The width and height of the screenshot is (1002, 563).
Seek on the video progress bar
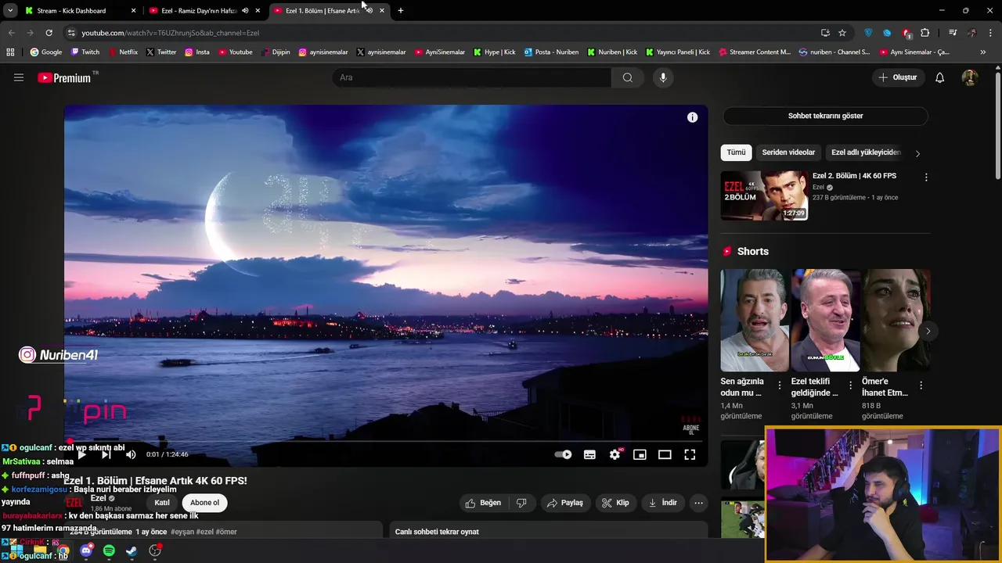pyautogui.click(x=386, y=441)
